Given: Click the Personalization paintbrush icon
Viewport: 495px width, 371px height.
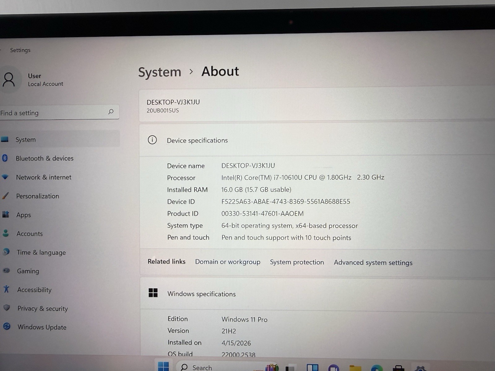Looking at the screenshot, I should click(x=5, y=196).
